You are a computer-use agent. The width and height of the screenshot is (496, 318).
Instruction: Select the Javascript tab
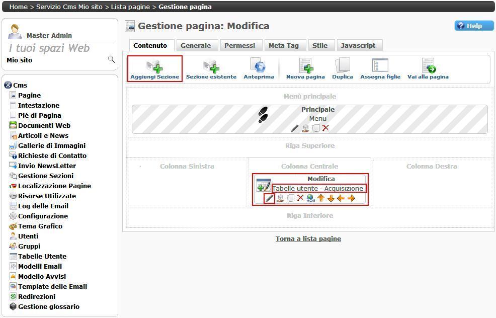point(358,45)
